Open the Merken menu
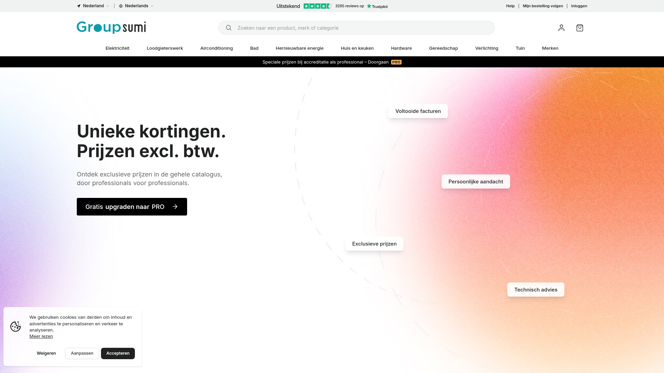The width and height of the screenshot is (664, 373). [x=550, y=48]
